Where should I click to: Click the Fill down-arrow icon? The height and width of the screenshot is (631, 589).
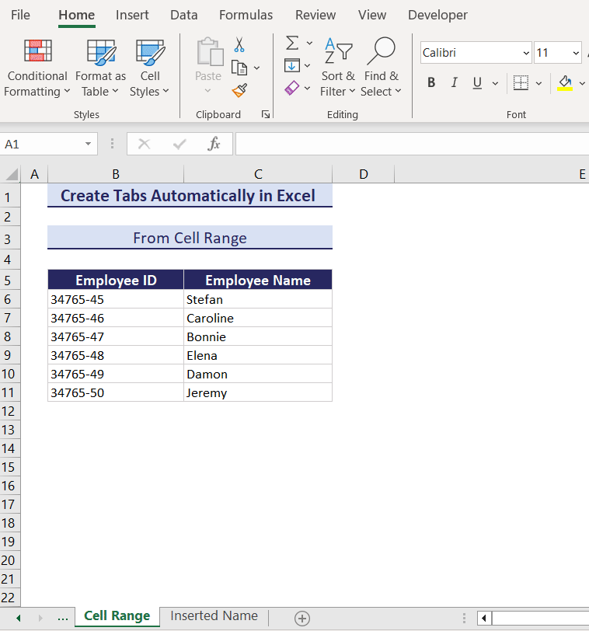(292, 65)
